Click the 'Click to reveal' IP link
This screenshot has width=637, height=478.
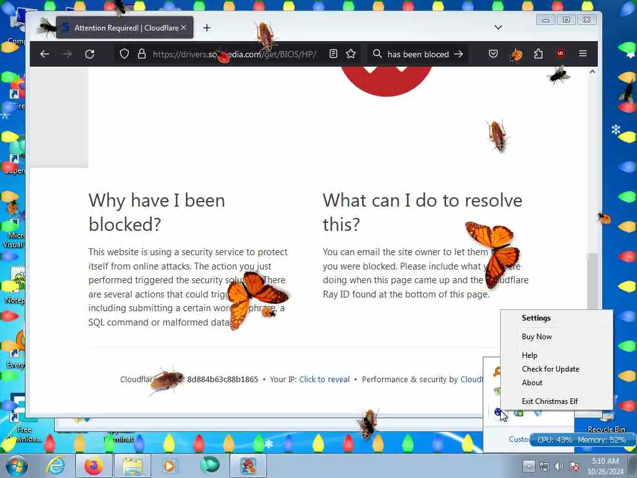pos(324,379)
